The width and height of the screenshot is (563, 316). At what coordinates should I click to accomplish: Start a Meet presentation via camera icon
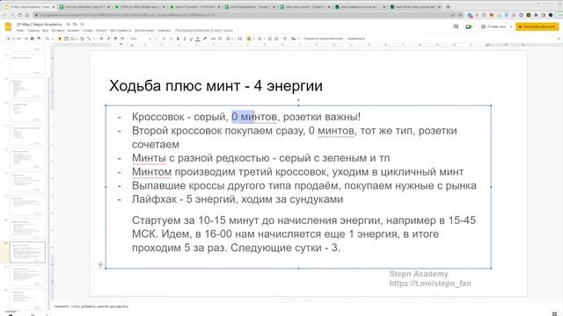(x=469, y=26)
